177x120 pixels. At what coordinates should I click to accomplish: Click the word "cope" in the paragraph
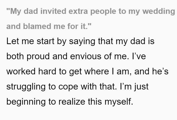68,87
